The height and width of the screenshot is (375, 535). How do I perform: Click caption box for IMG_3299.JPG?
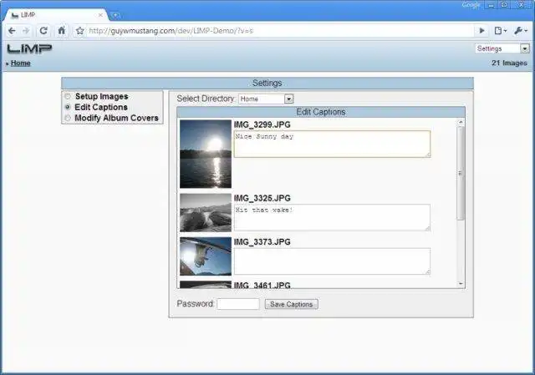tap(332, 144)
